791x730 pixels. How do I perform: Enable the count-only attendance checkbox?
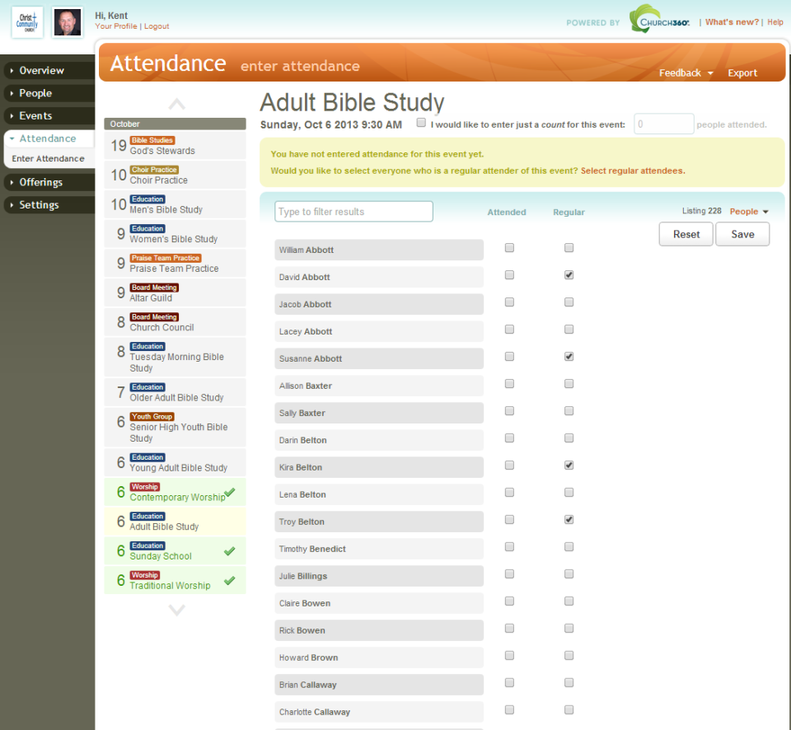pyautogui.click(x=421, y=123)
